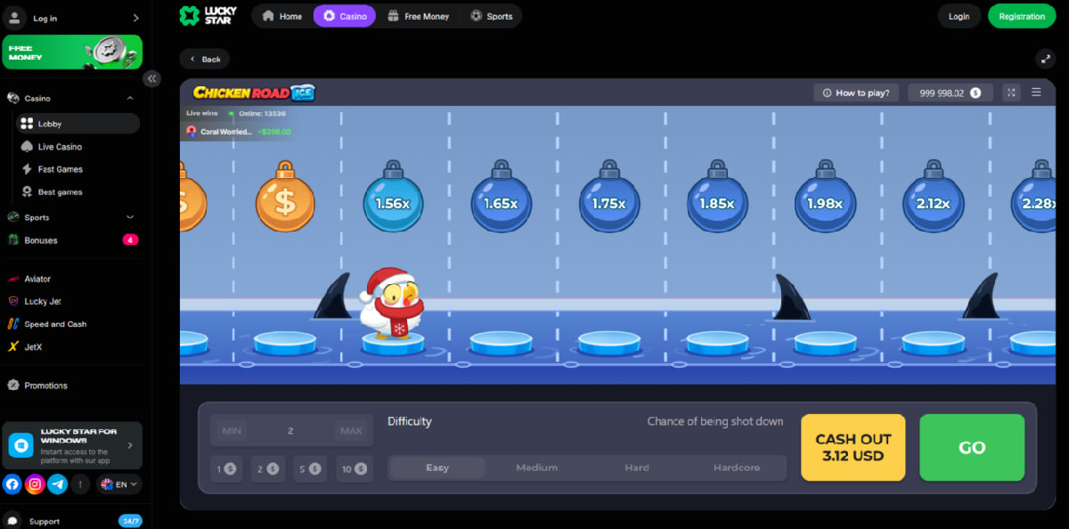Click the Telegram social icon
The width and height of the screenshot is (1069, 529).
pyautogui.click(x=58, y=484)
